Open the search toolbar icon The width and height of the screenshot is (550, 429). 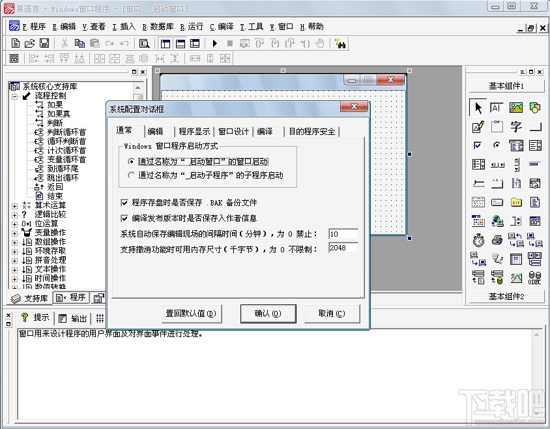click(x=144, y=43)
